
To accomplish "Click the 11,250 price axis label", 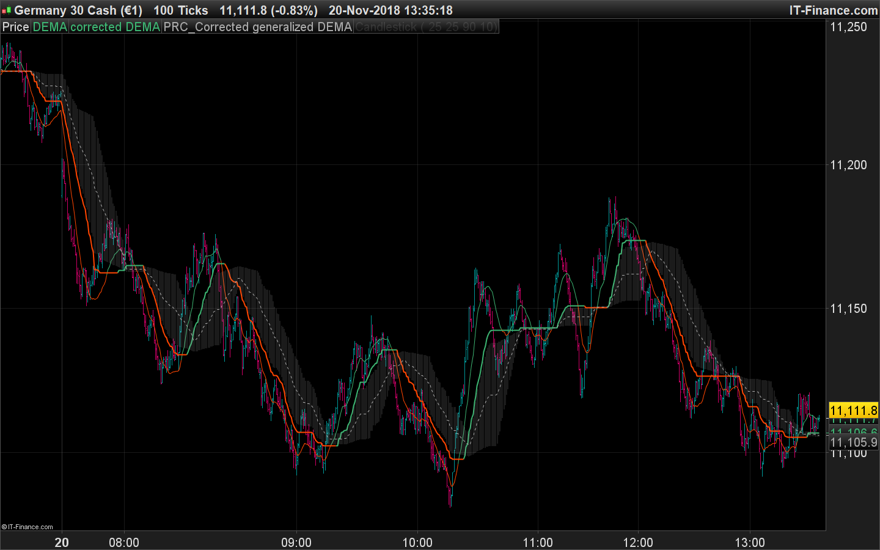I will pos(848,27).
